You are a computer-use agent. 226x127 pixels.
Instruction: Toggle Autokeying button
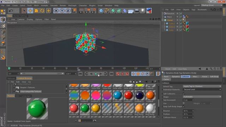click(x=123, y=74)
